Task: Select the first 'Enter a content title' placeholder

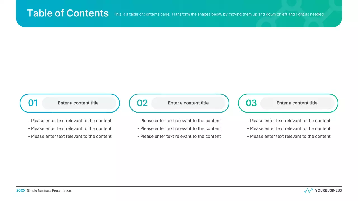Action: [x=78, y=103]
